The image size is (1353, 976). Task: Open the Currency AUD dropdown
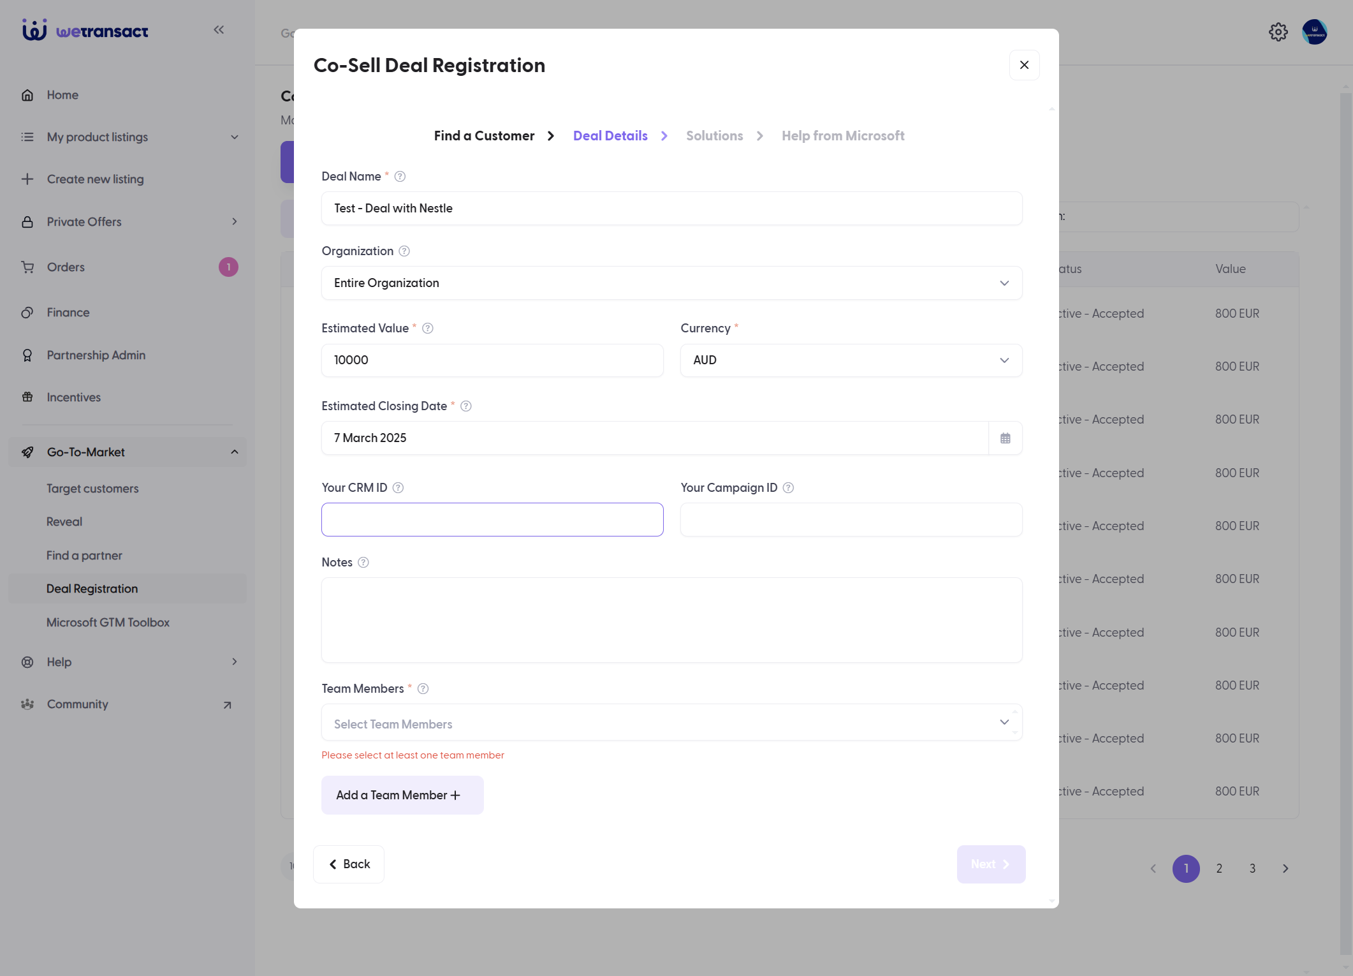point(851,360)
